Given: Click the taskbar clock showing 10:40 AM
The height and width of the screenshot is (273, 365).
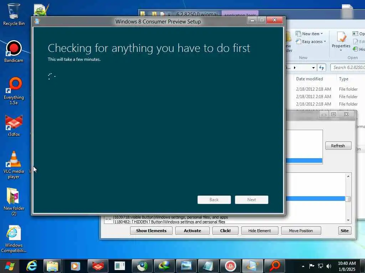Looking at the screenshot, I should (346, 266).
